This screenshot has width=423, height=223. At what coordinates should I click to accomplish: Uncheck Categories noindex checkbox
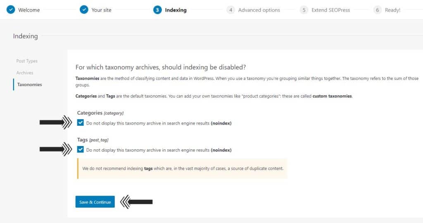(81, 123)
